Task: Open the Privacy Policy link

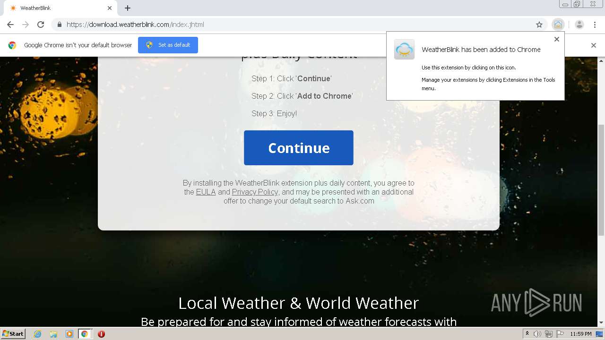Action: point(255,192)
